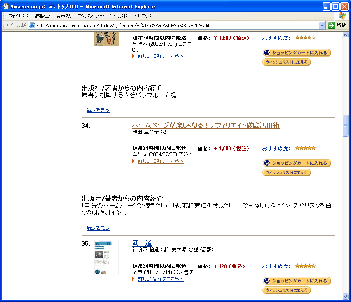Open the ファイル menu
The width and height of the screenshot is (351, 302).
tap(18, 16)
